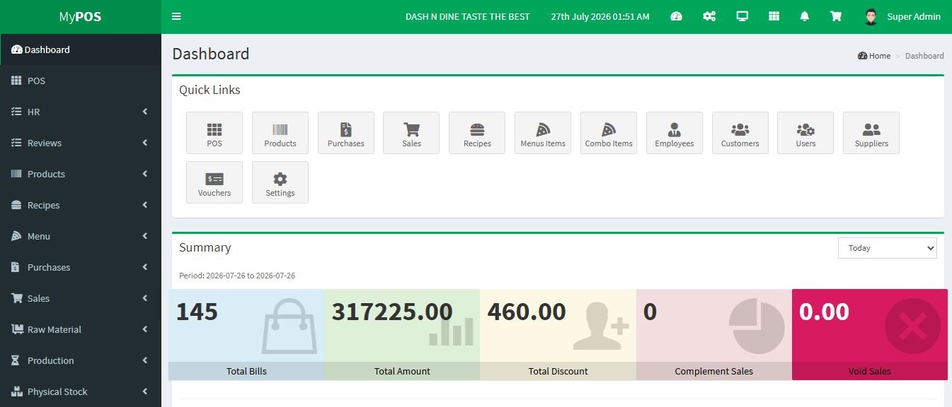
Task: Click the 145 total bills value
Action: 197,312
